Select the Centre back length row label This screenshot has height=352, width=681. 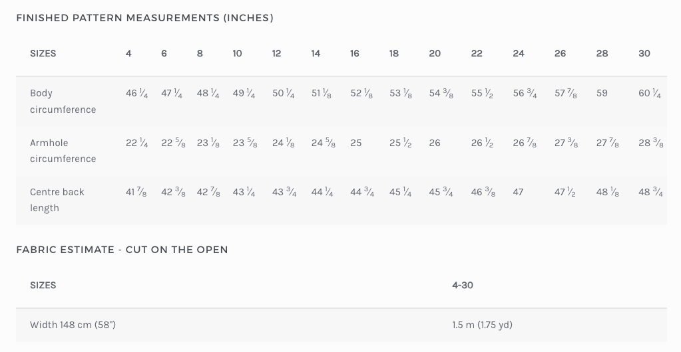click(x=57, y=199)
